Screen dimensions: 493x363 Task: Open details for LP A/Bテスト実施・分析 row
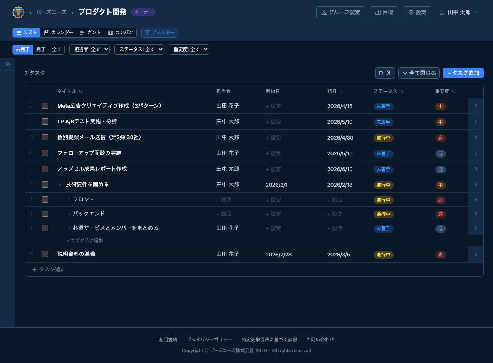click(x=475, y=122)
